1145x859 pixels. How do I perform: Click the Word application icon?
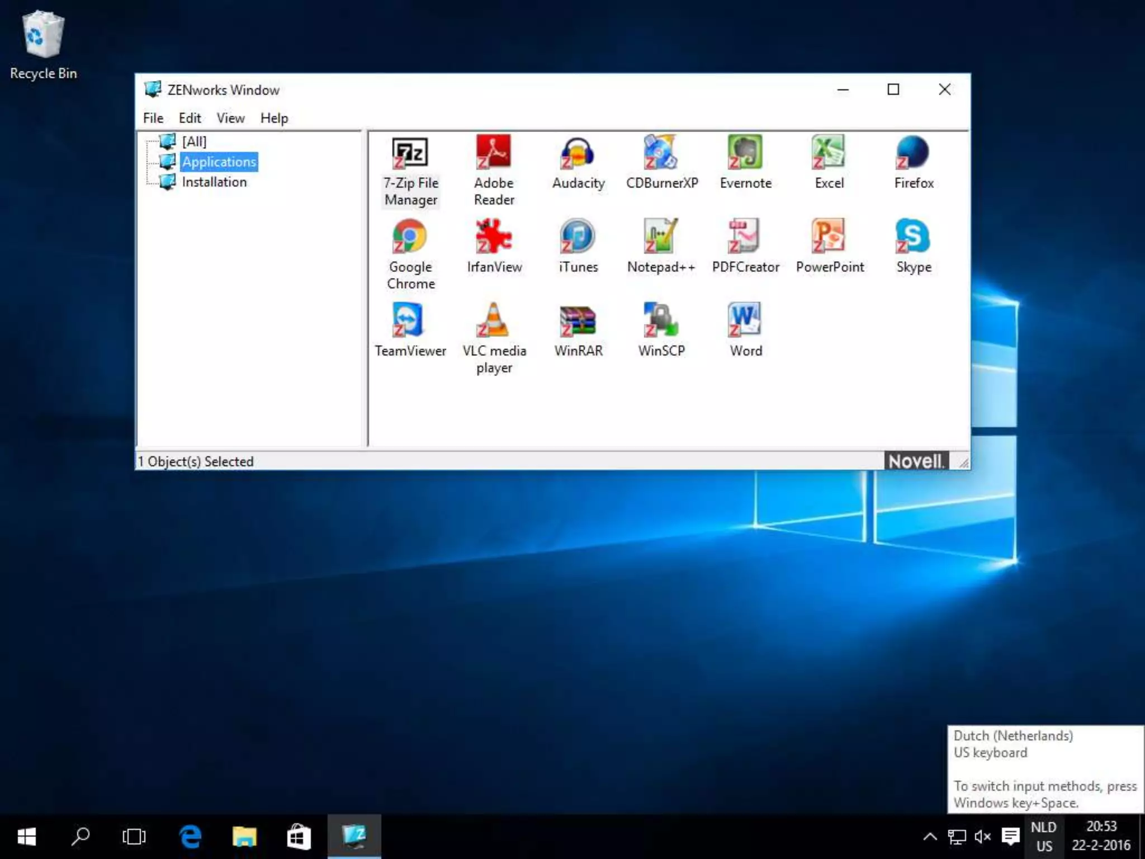tap(745, 320)
